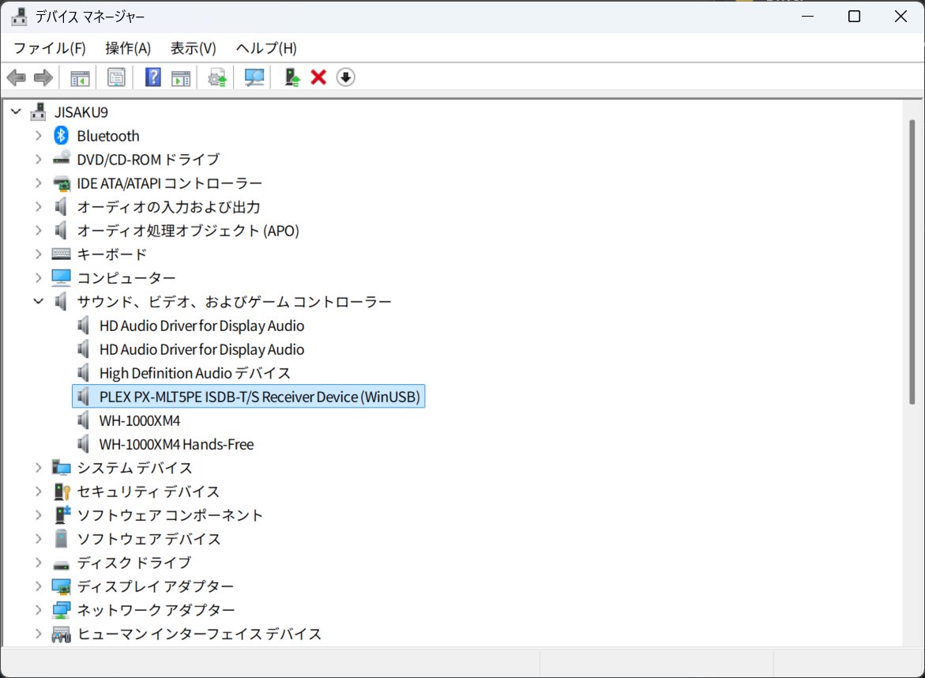The width and height of the screenshot is (925, 678).
Task: Expand the システム デバイス category
Action: point(39,468)
